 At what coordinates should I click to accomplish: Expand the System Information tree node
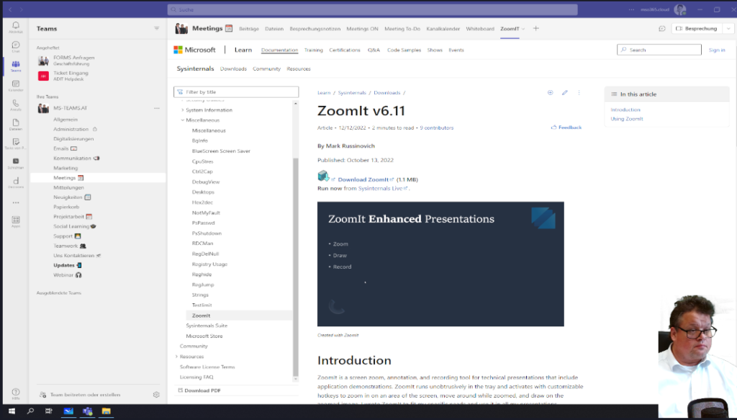(x=182, y=110)
